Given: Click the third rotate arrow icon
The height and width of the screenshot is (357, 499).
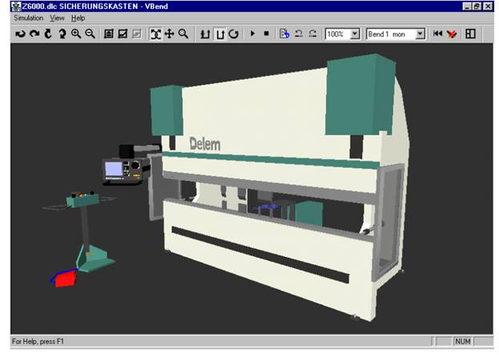Looking at the screenshot, I should click(x=48, y=34).
